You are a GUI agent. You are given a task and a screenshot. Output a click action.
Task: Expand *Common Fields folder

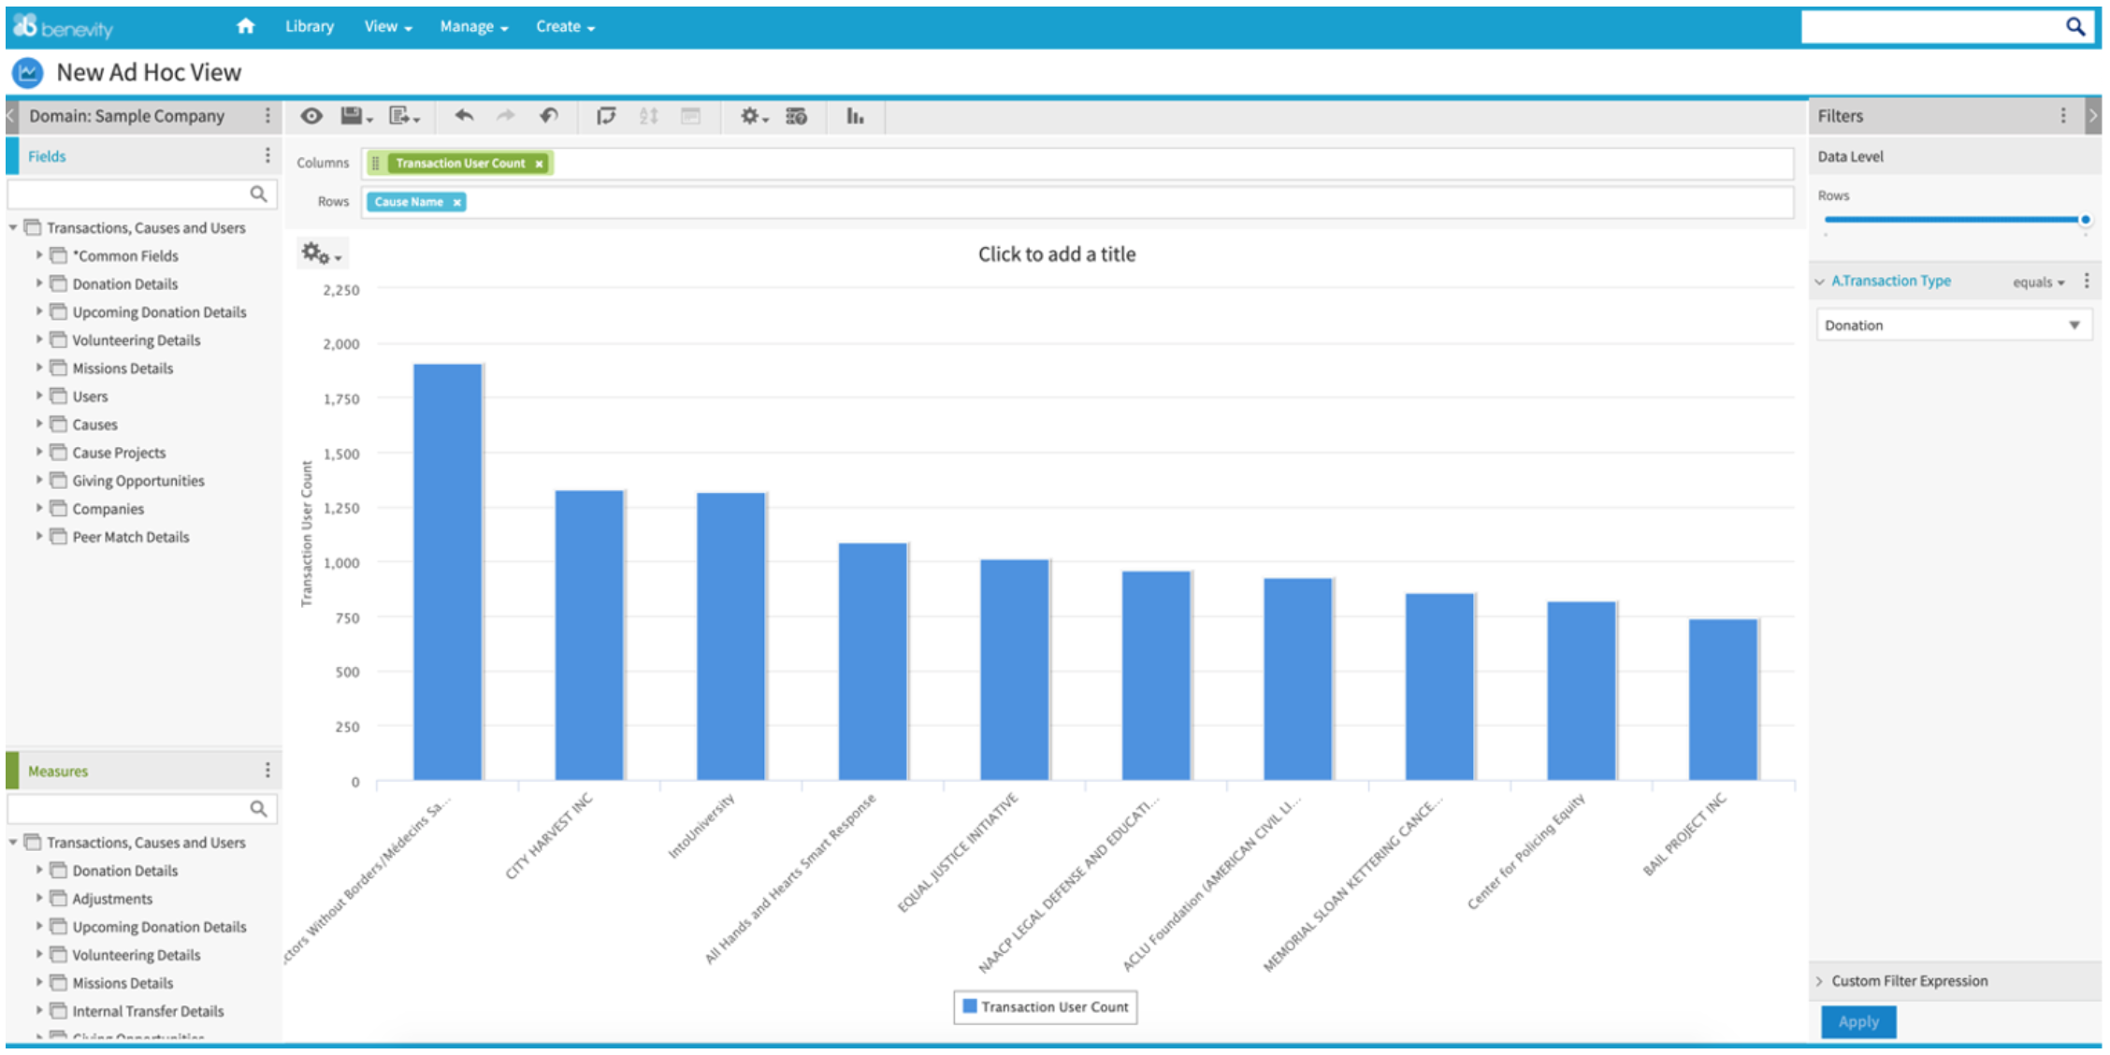(39, 254)
